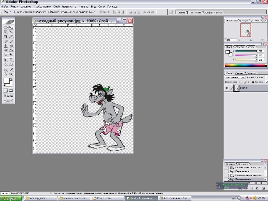Select the Paint Bucket tool
The image size is (268, 201).
click(x=11, y=50)
